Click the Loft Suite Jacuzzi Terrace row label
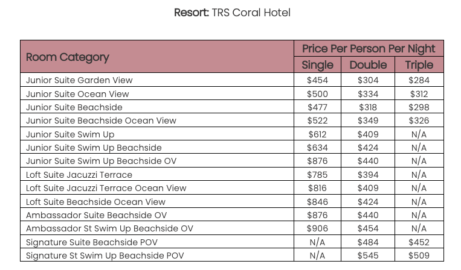Screen dimensions: 461x270 point(79,175)
